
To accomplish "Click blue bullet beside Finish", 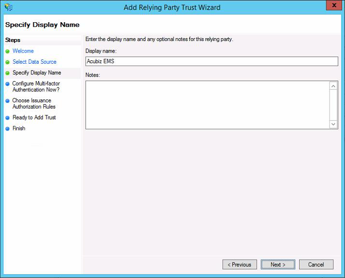I will tap(7, 129).
